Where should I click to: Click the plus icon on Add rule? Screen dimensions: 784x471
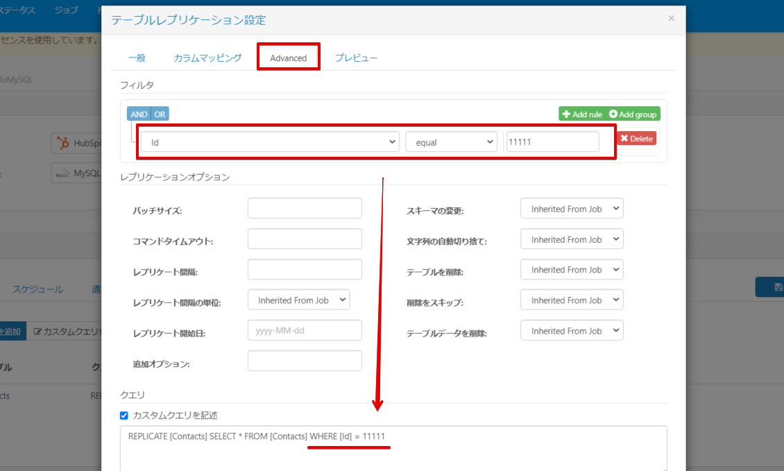point(566,114)
